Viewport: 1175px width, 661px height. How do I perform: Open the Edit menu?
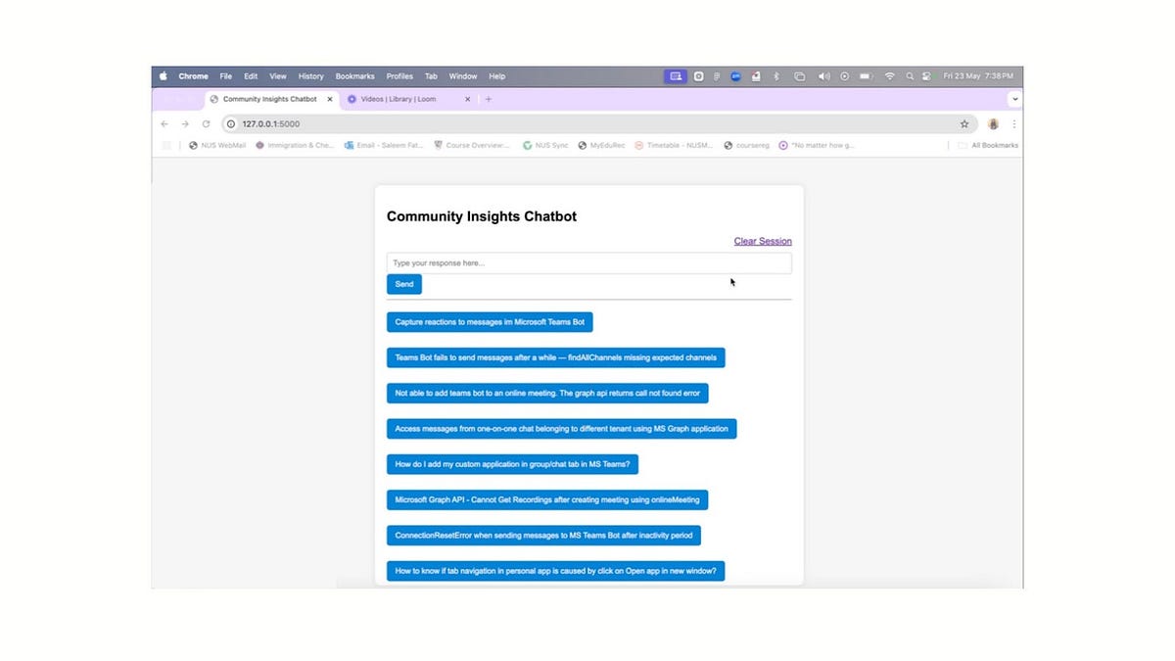[252, 76]
